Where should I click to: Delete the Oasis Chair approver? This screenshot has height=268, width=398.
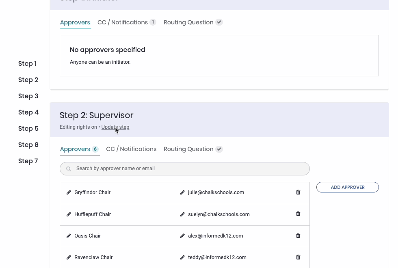tap(298, 236)
